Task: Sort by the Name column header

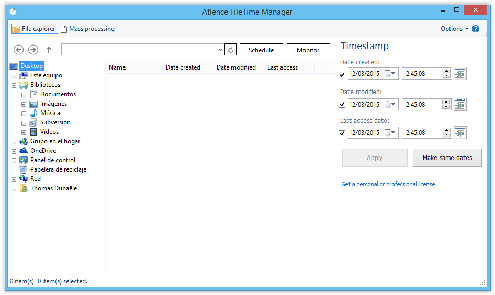Action: (133, 67)
